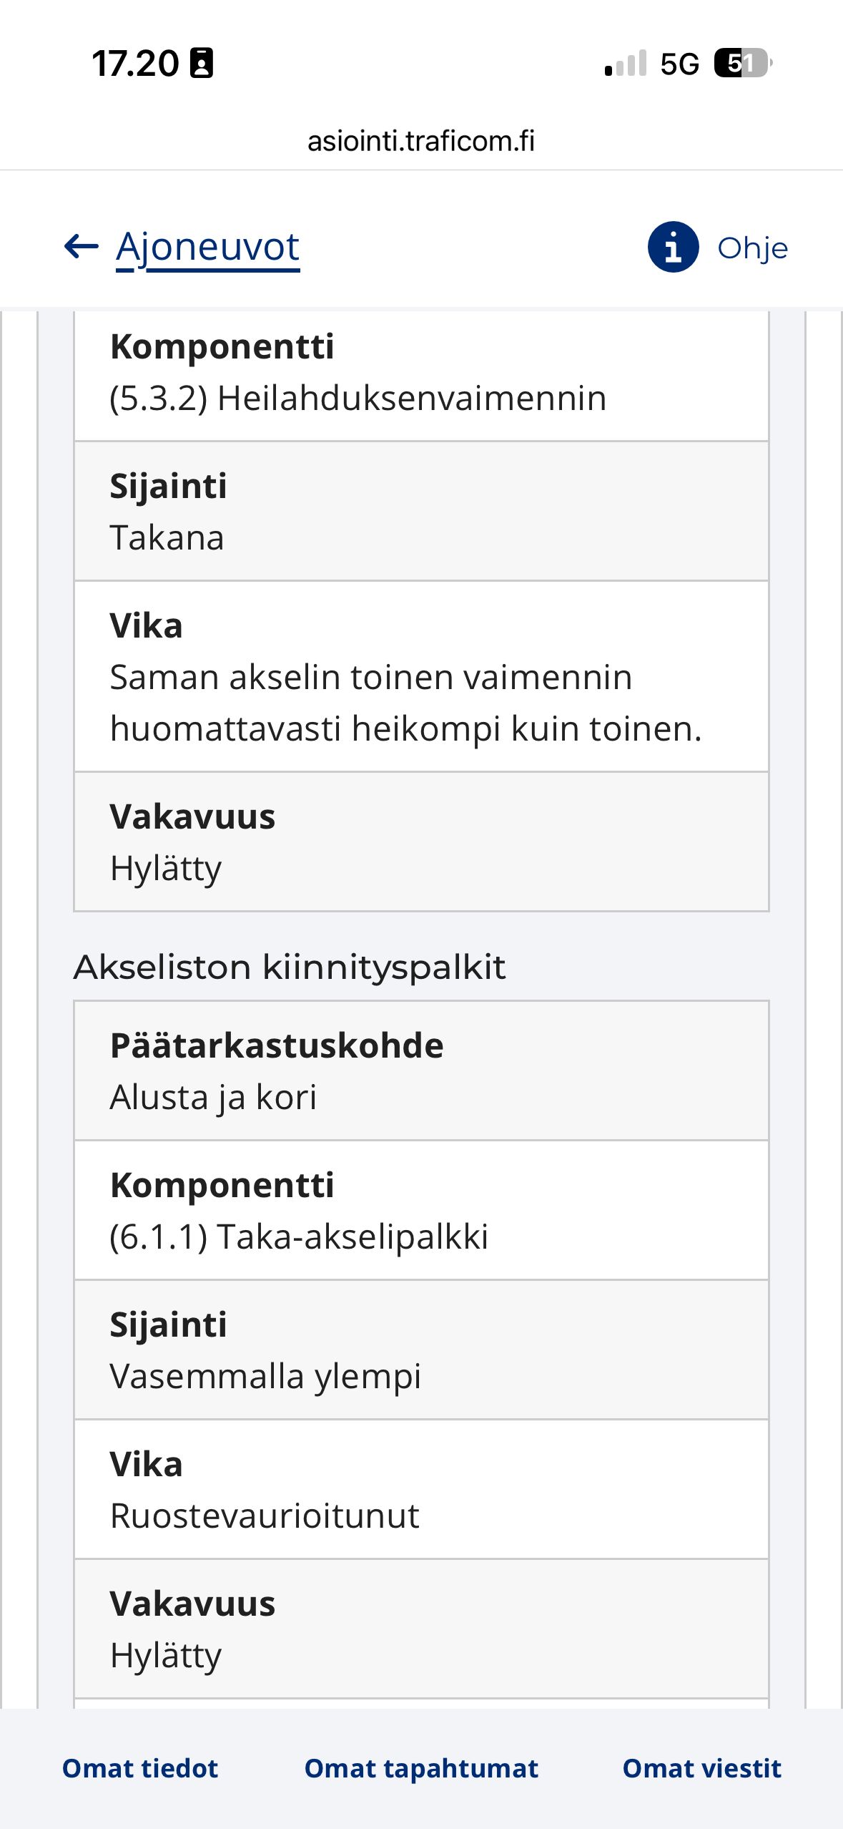Select the Taka-akselipalkki component row

pyautogui.click(x=421, y=1211)
